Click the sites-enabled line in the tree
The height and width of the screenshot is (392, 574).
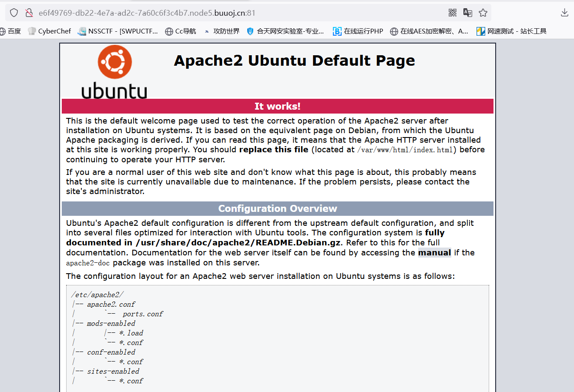coord(113,371)
